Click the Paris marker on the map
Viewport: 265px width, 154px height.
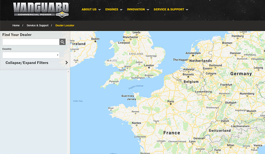point(171,104)
